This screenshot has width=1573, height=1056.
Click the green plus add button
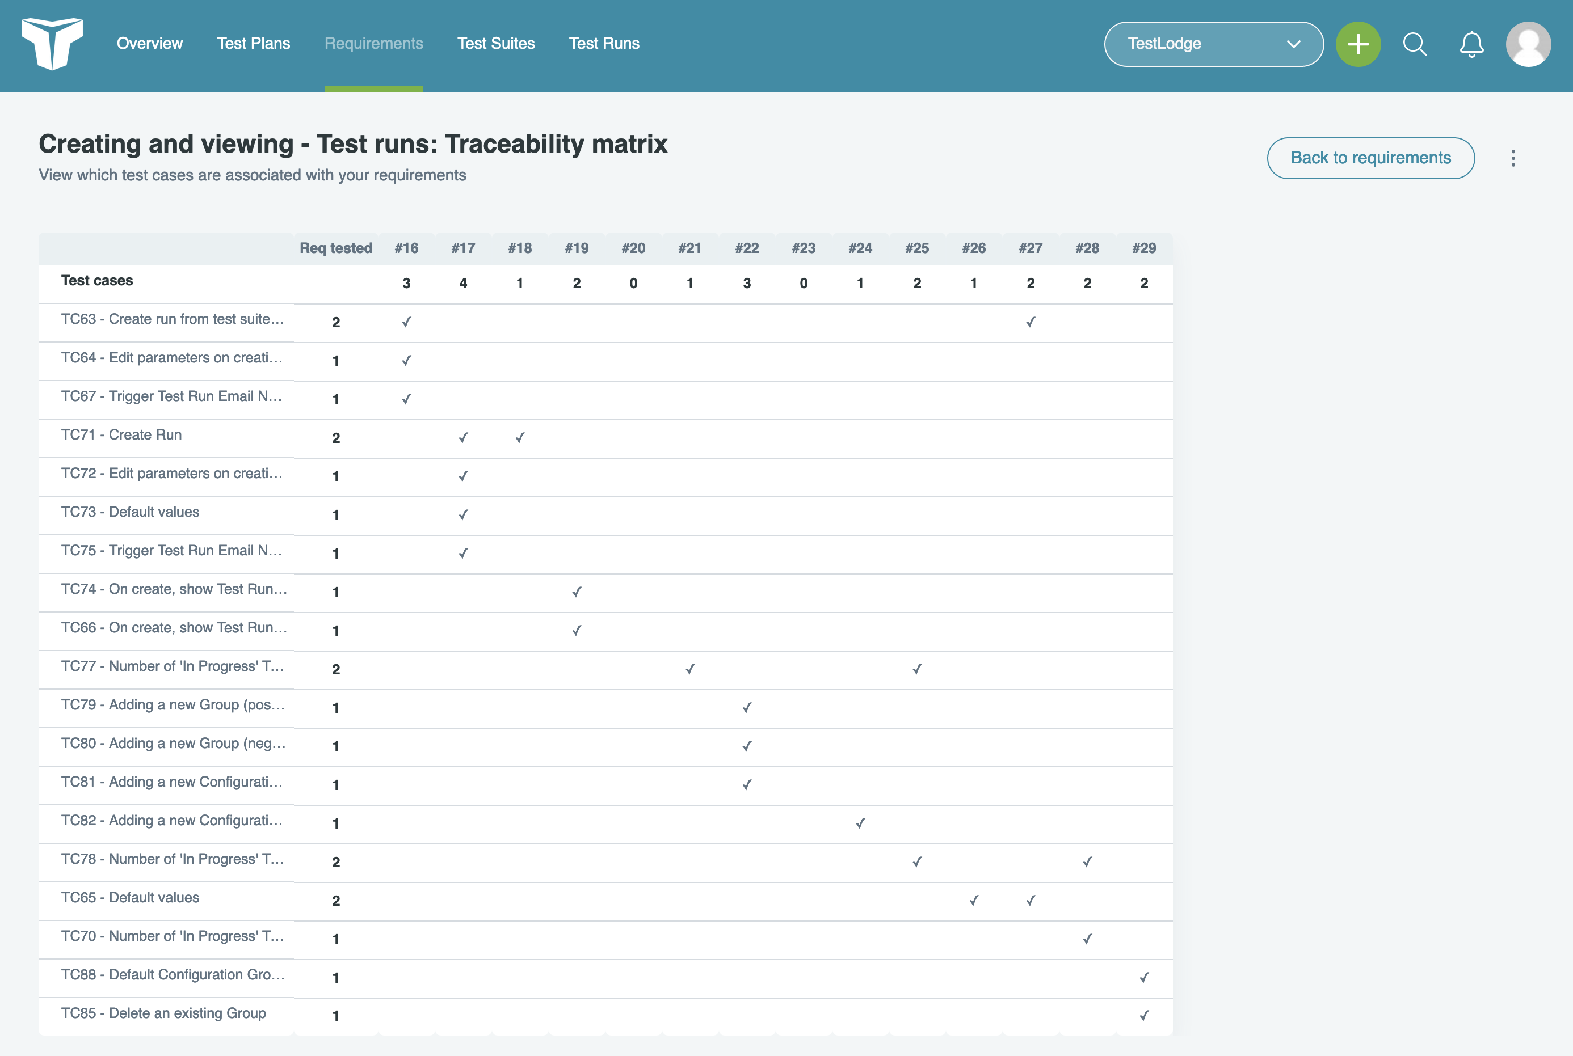coord(1358,44)
